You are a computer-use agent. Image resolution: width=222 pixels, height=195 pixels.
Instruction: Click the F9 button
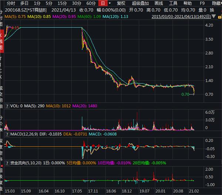201,3
